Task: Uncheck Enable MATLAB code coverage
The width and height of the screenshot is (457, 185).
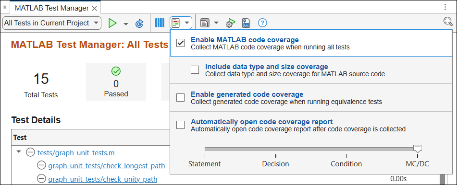Action: click(x=181, y=43)
